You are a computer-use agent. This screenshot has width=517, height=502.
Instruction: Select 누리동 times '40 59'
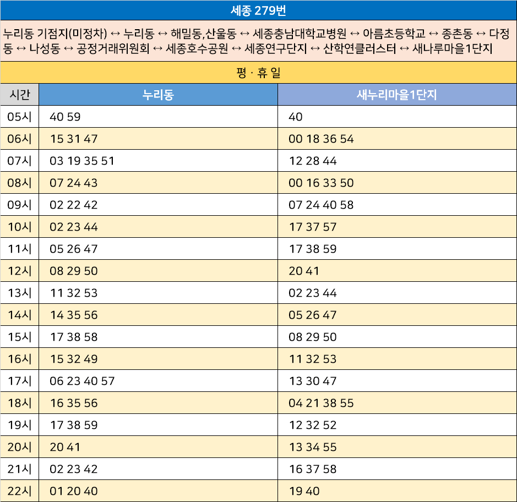65,117
